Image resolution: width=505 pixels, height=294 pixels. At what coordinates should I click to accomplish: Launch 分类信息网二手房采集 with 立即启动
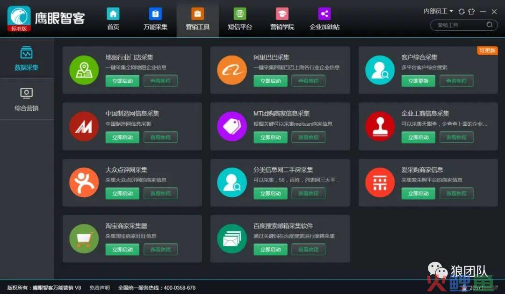click(x=270, y=193)
